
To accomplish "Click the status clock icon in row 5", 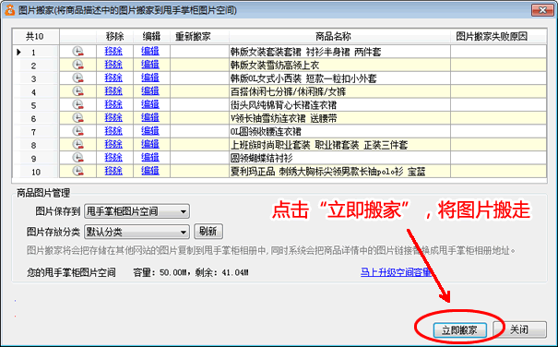I will click(77, 104).
